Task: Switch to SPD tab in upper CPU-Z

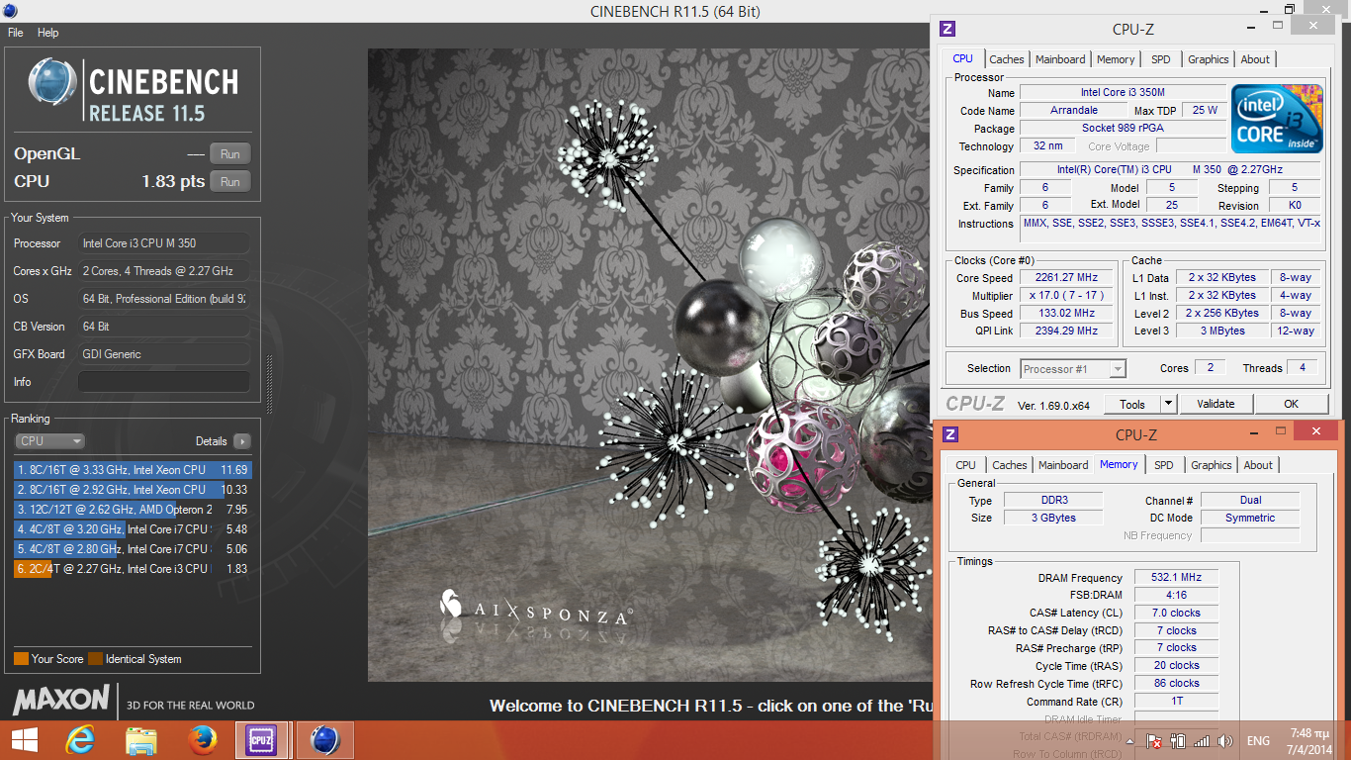Action: 1161,59
